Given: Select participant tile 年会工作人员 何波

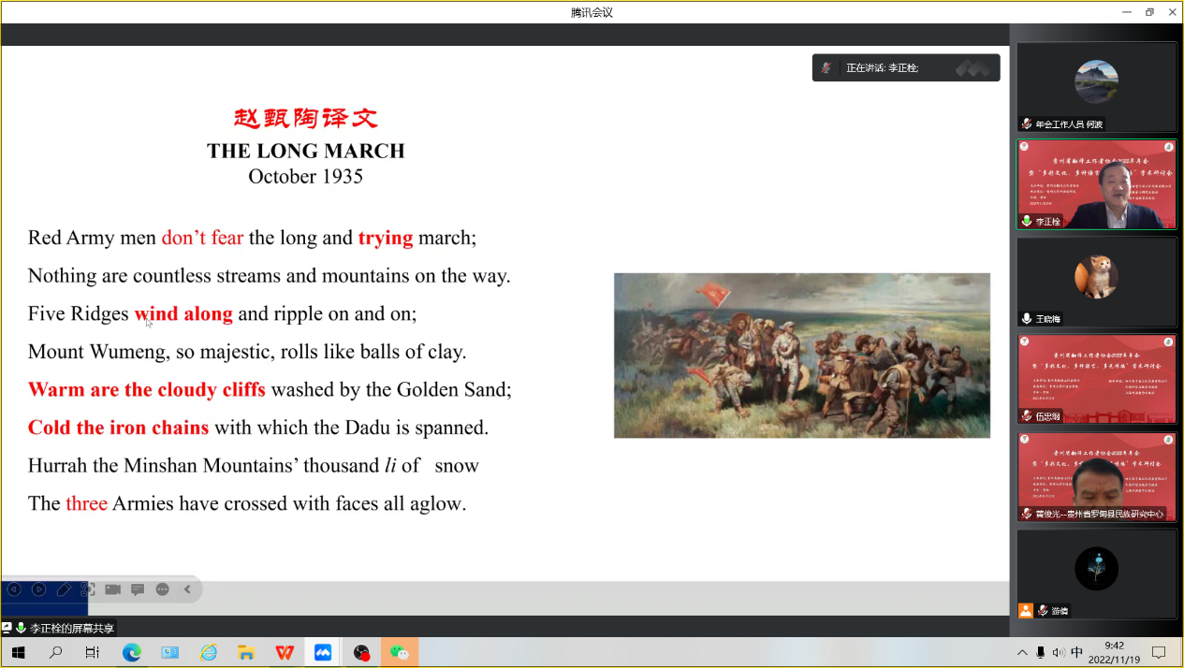Looking at the screenshot, I should tap(1096, 87).
